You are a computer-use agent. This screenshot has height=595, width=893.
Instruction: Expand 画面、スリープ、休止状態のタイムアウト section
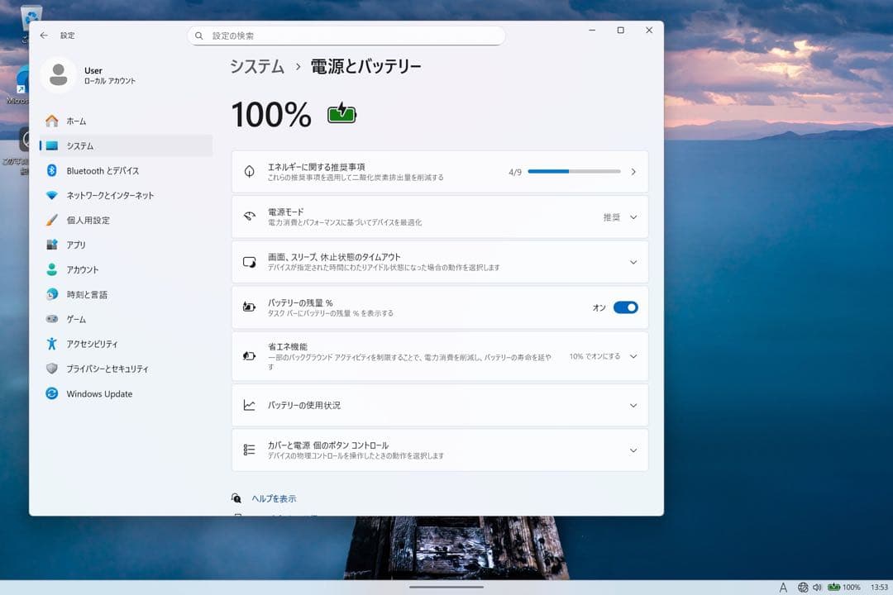[x=633, y=262]
